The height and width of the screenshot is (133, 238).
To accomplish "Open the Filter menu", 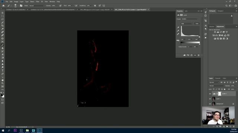I will point(38,1).
